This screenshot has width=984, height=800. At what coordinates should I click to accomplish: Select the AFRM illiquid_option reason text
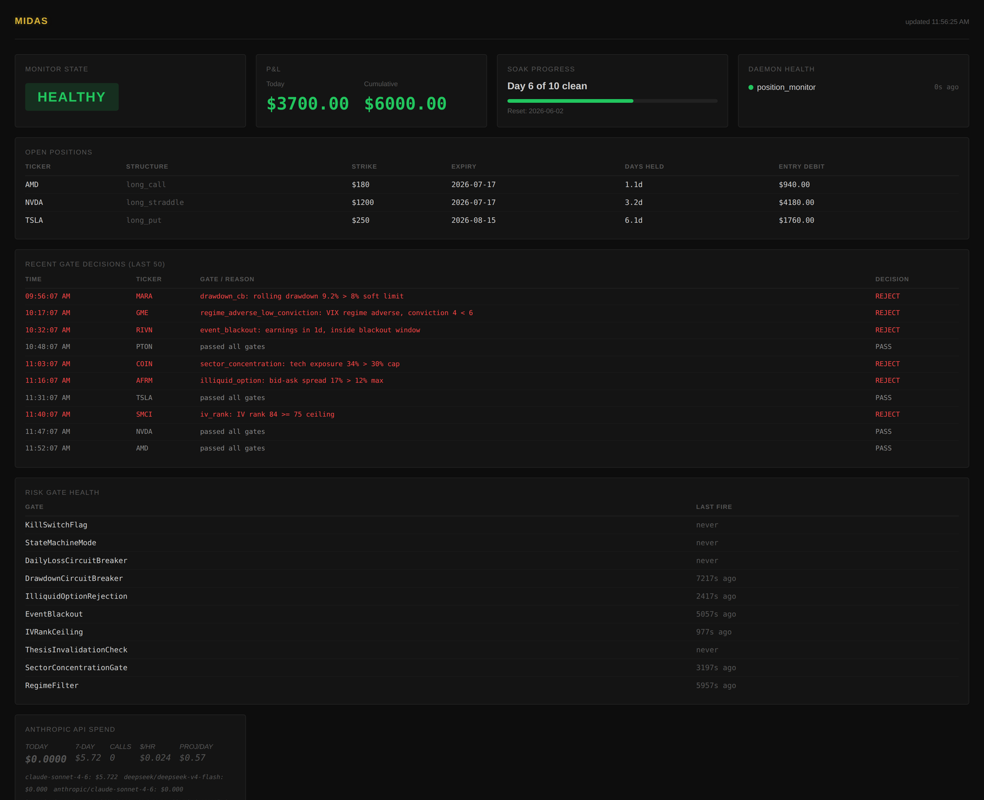292,381
